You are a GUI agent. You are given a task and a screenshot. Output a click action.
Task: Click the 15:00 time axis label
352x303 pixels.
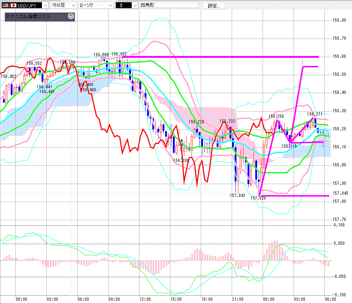click(x=176, y=299)
